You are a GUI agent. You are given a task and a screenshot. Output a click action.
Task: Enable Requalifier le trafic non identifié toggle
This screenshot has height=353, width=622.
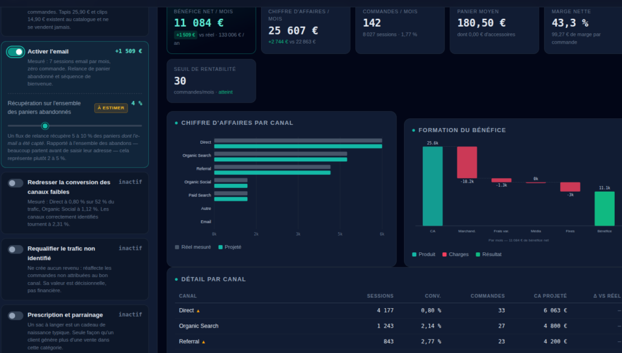[x=15, y=249]
